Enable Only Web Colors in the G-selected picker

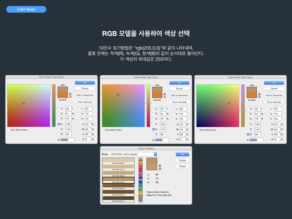[x=104, y=130]
